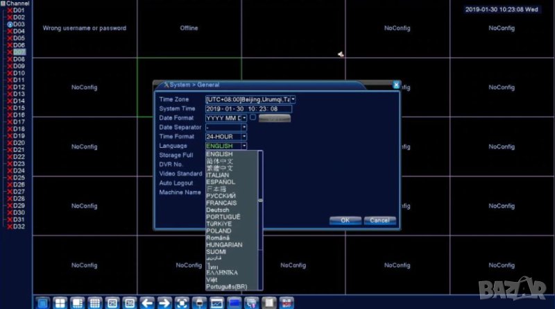The image size is (555, 309).
Task: Open the Time Zone dropdown
Action: click(293, 99)
